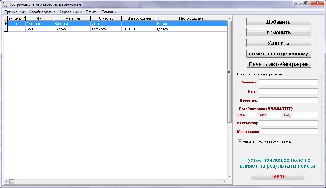Screen dimensions: 326x188
Task: Click the Место рождения column header
Action: tap(192, 18)
